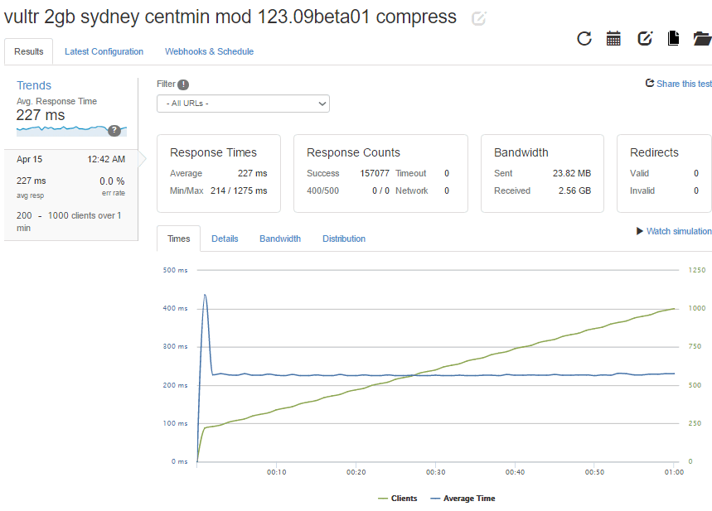Click the Watch simulation play triangle
Viewport: 712px width, 511px height.
639,231
